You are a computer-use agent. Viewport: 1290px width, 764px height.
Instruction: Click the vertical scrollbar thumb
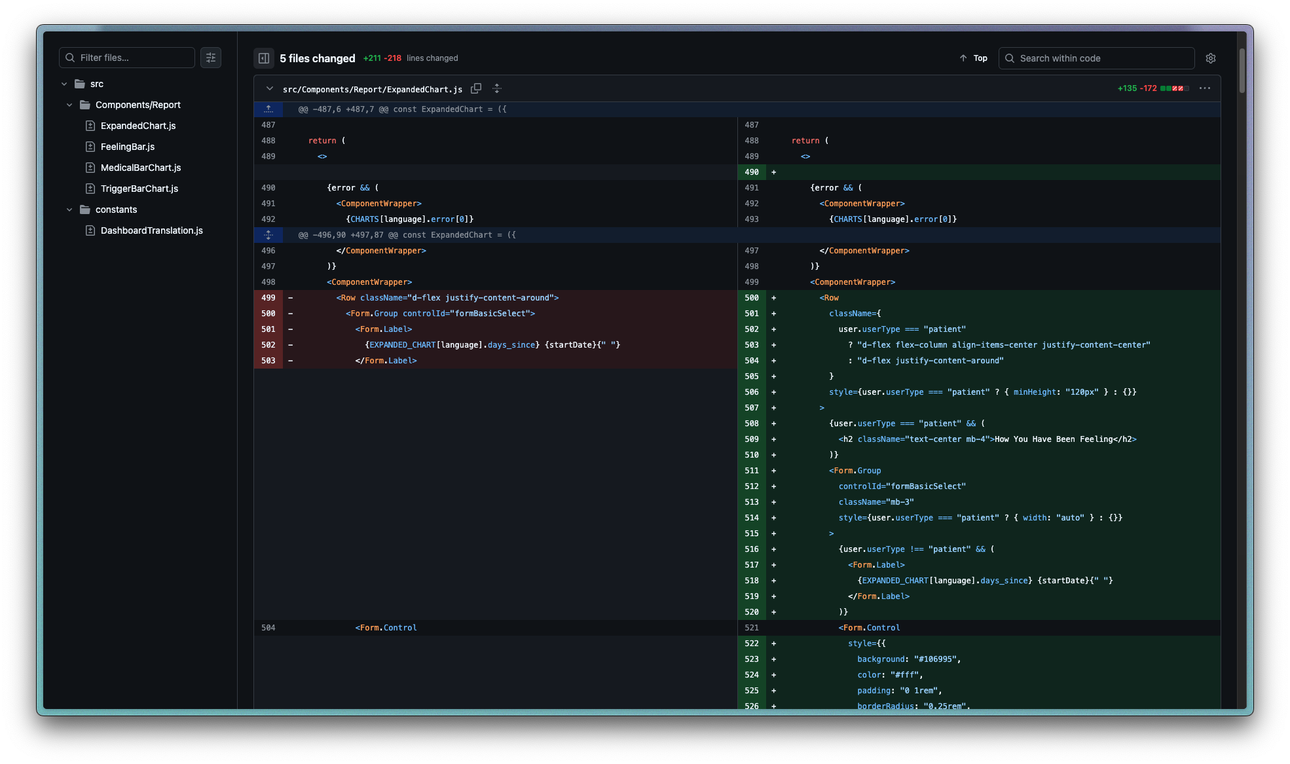click(1242, 69)
